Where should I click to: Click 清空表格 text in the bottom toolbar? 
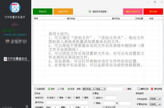[x=158, y=89]
